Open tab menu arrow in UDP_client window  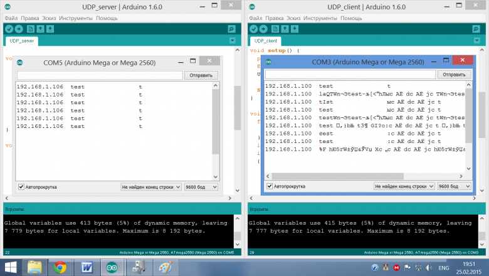(x=477, y=41)
